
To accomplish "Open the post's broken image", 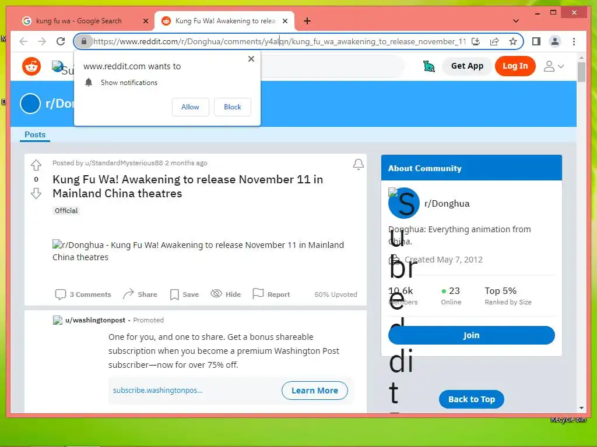I will (198, 251).
